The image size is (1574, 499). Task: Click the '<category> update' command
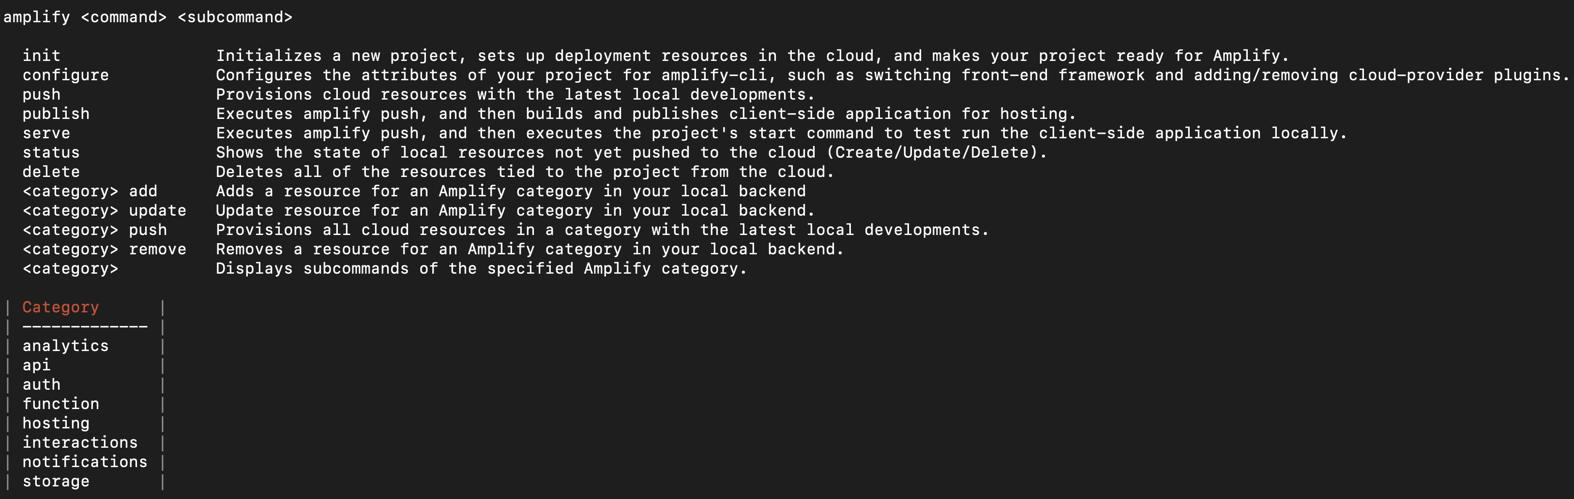pos(105,211)
